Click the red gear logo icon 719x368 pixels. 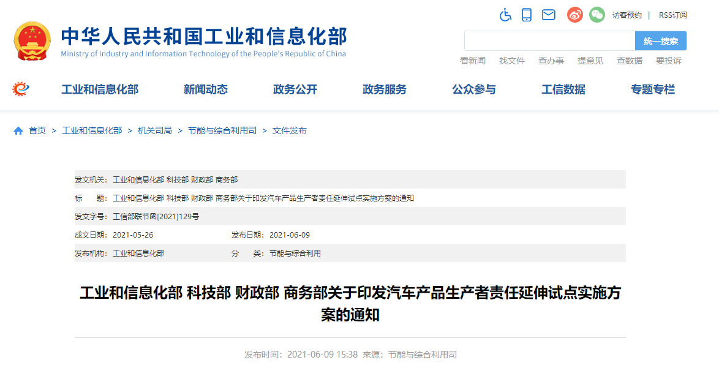(21, 89)
